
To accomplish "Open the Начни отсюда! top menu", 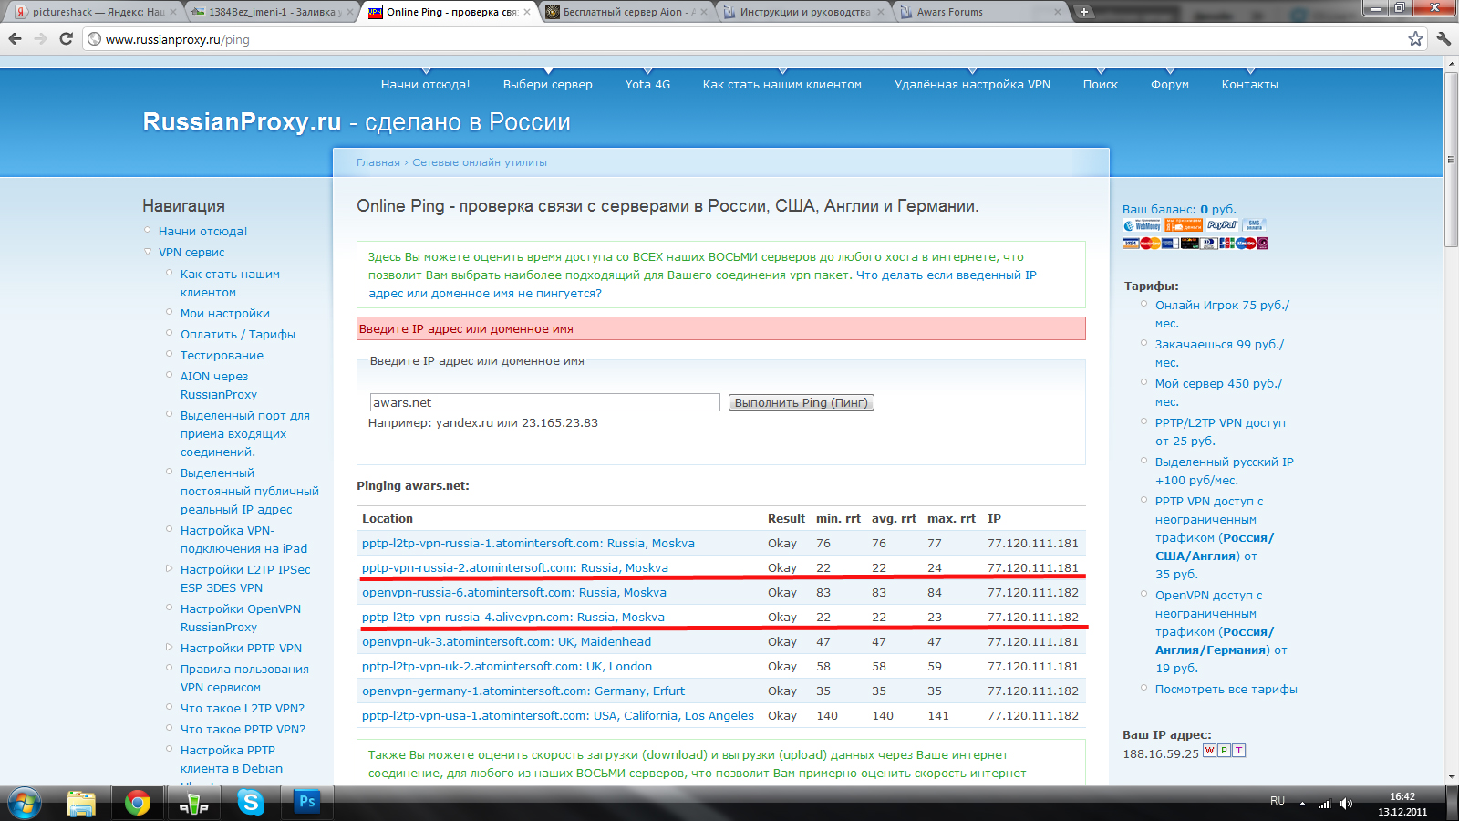I will (x=425, y=84).
